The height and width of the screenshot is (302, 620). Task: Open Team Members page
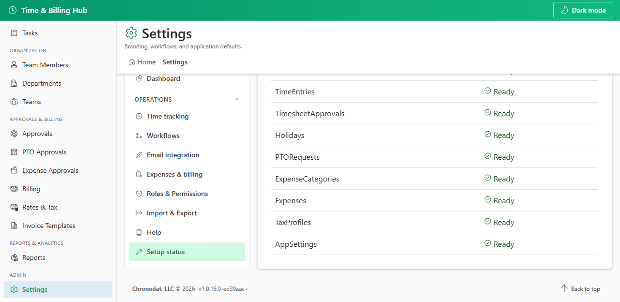pos(58,65)
